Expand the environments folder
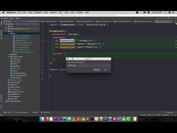Image resolution: width=177 pixels, height=133 pixels. [8, 57]
